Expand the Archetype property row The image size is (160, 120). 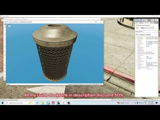tap(136, 37)
